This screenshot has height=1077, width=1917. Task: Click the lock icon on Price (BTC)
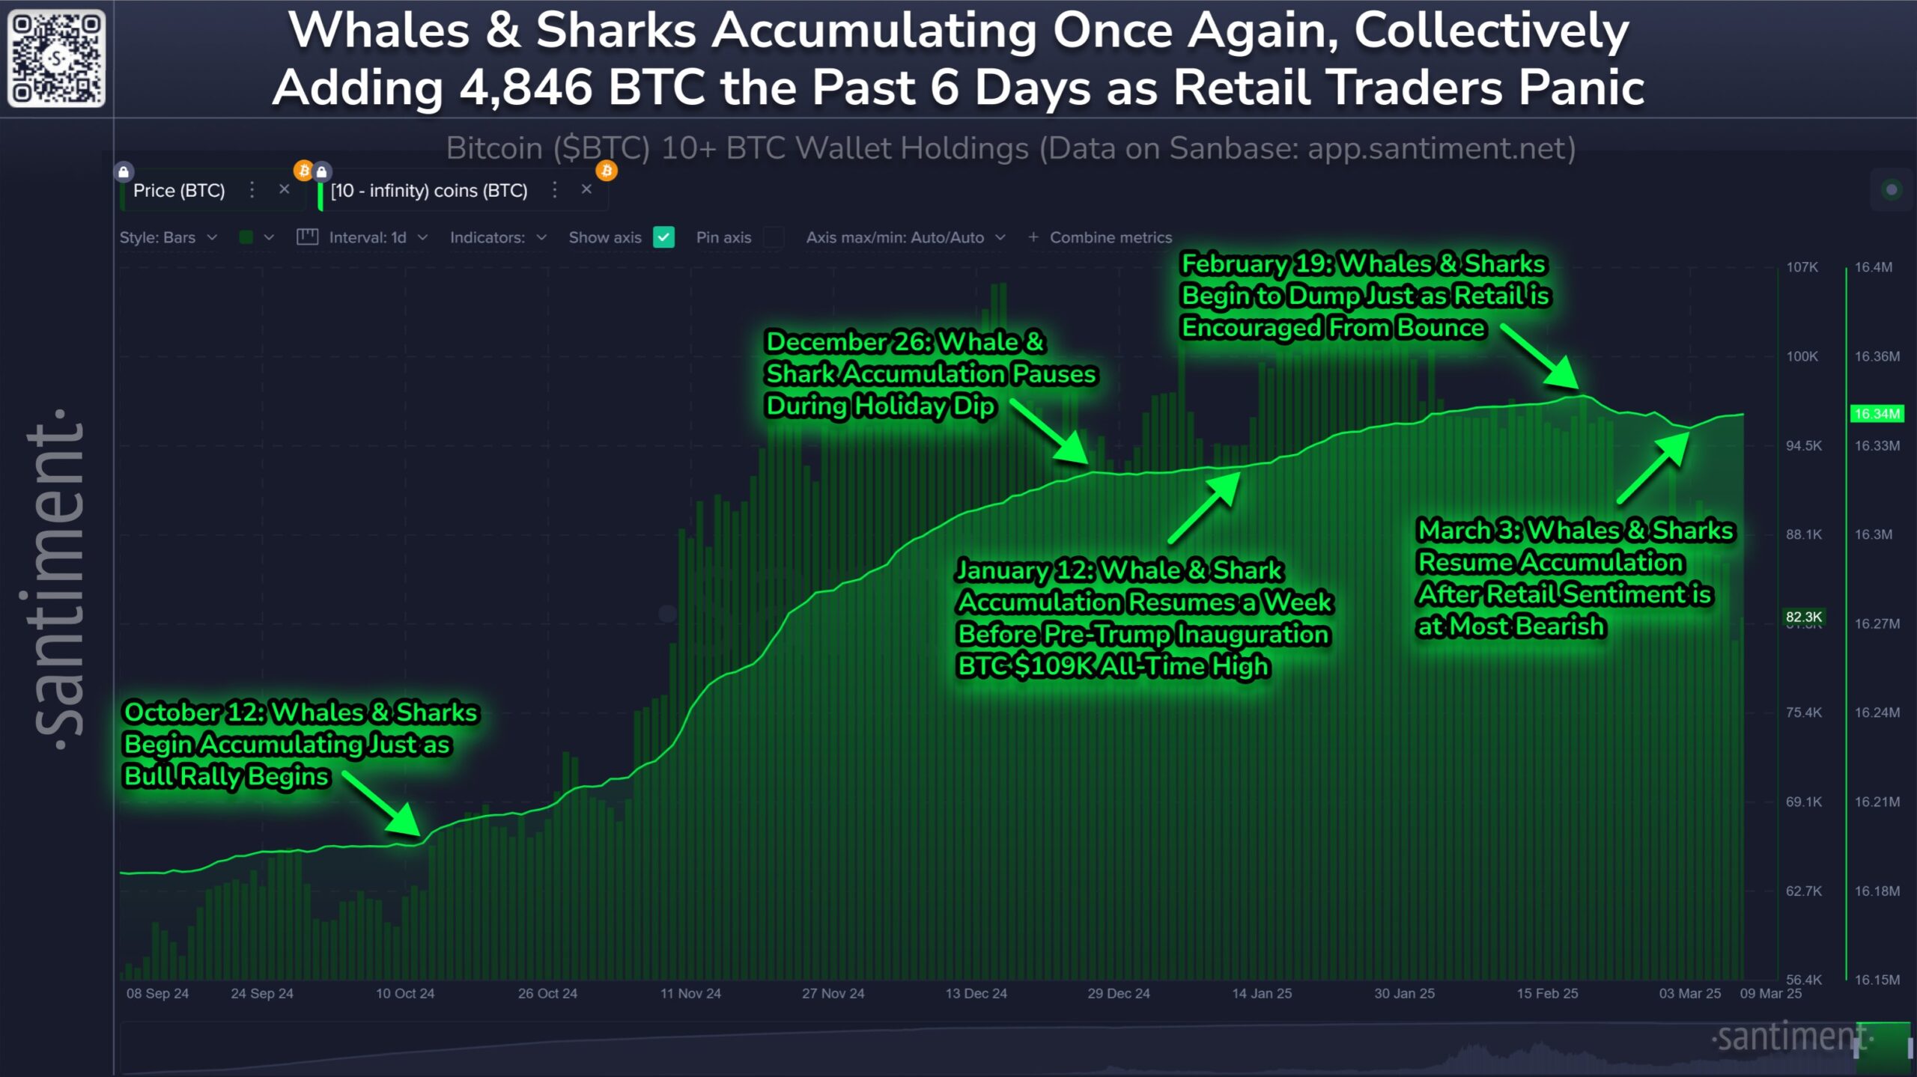[124, 172]
